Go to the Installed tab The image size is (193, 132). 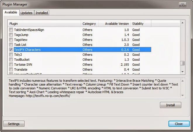point(42,13)
